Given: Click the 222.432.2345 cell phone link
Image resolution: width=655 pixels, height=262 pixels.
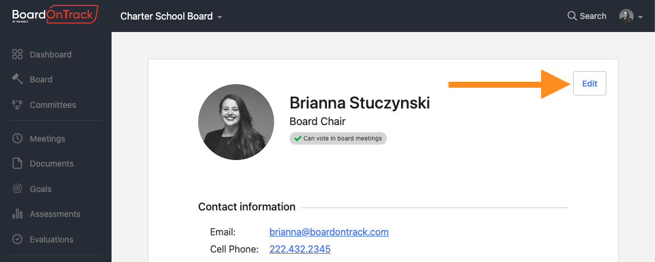Looking at the screenshot, I should pos(300,250).
